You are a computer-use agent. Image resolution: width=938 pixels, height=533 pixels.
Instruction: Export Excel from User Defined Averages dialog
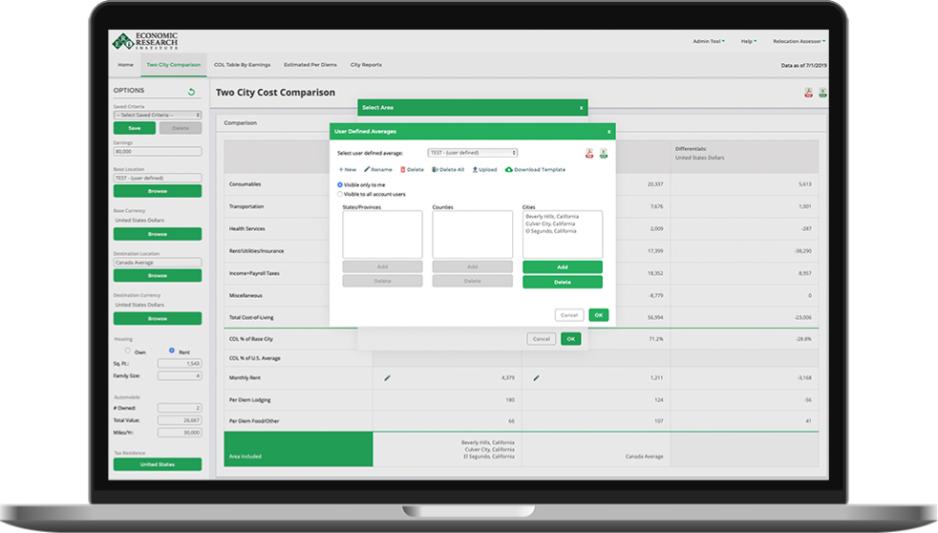coord(604,153)
